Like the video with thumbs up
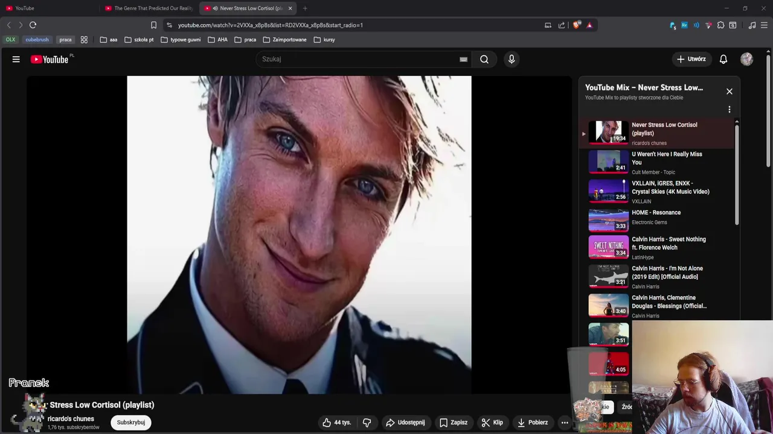This screenshot has width=773, height=434. (337, 423)
